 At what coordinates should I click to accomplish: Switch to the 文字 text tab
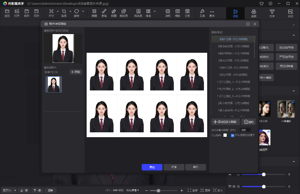click(x=272, y=13)
